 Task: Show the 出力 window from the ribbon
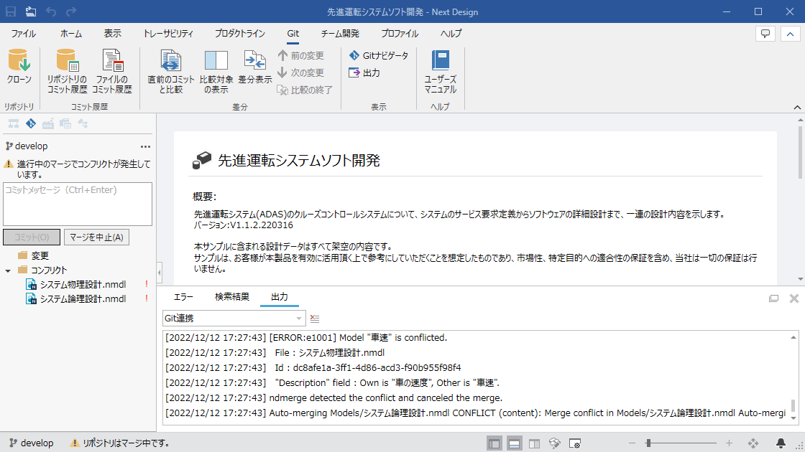364,72
